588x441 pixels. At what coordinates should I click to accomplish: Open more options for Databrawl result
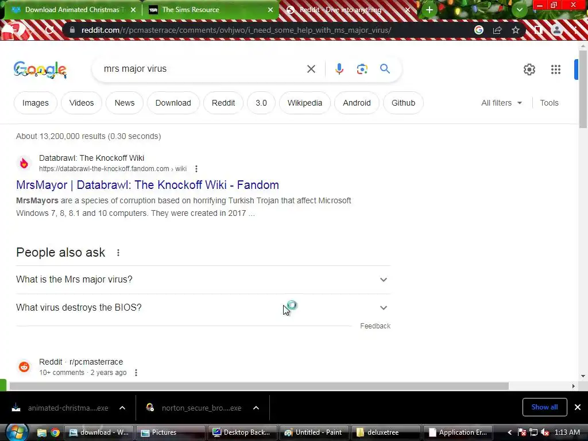pos(196,169)
